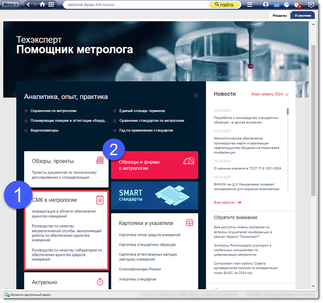Open Картотека стандартных образцов
This screenshot has height=303, width=323.
tap(147, 245)
